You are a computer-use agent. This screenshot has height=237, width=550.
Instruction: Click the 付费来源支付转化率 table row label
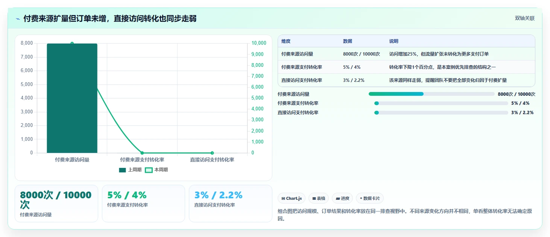point(302,67)
